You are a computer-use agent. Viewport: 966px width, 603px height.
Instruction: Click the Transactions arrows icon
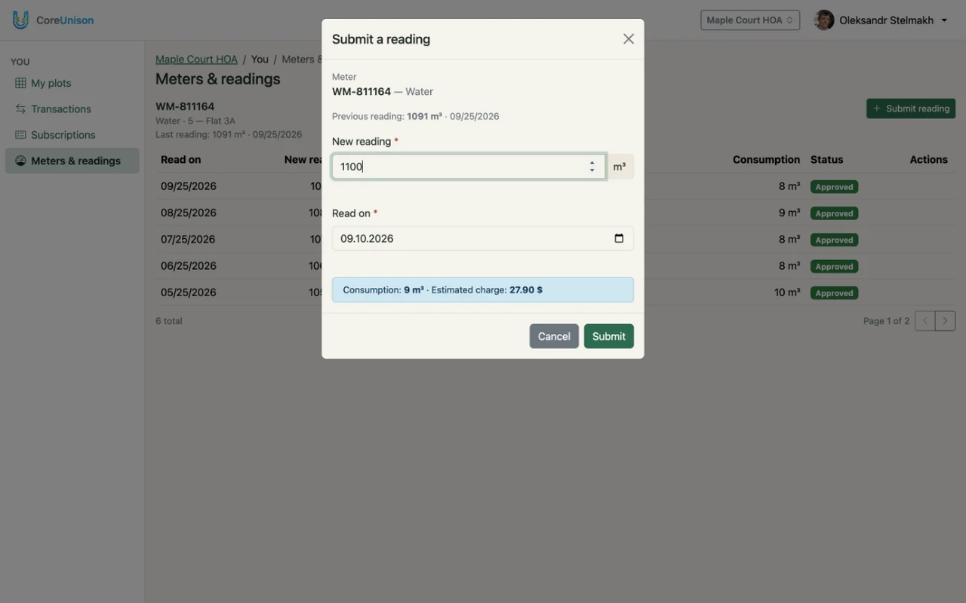click(20, 109)
